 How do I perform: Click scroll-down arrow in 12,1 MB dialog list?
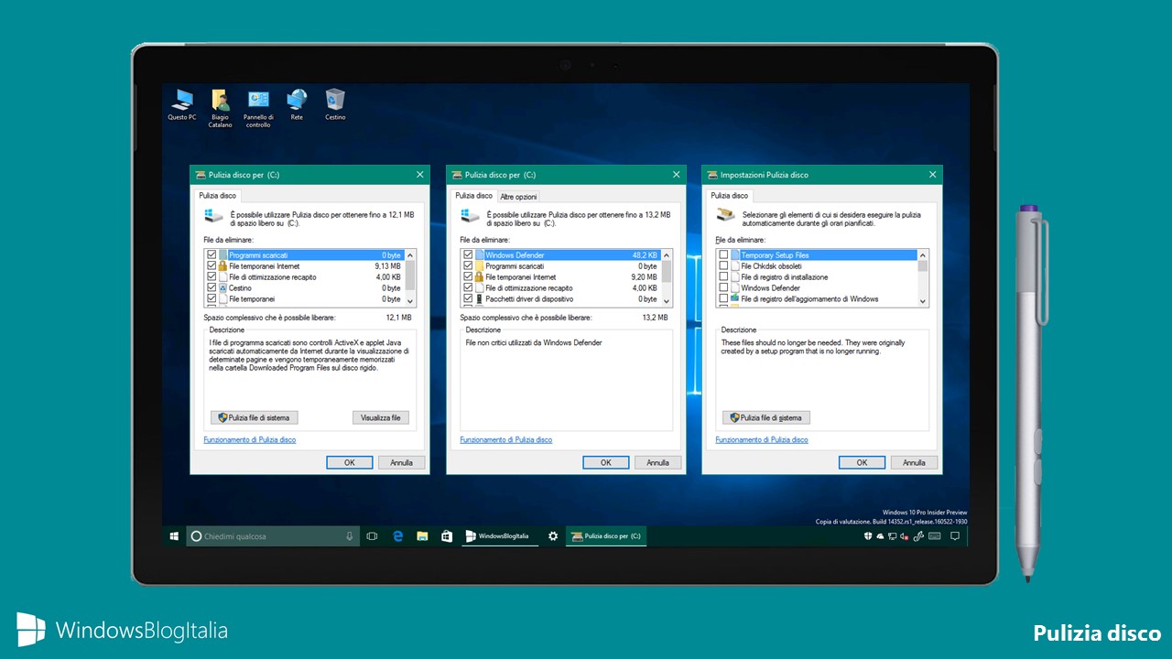(x=410, y=300)
